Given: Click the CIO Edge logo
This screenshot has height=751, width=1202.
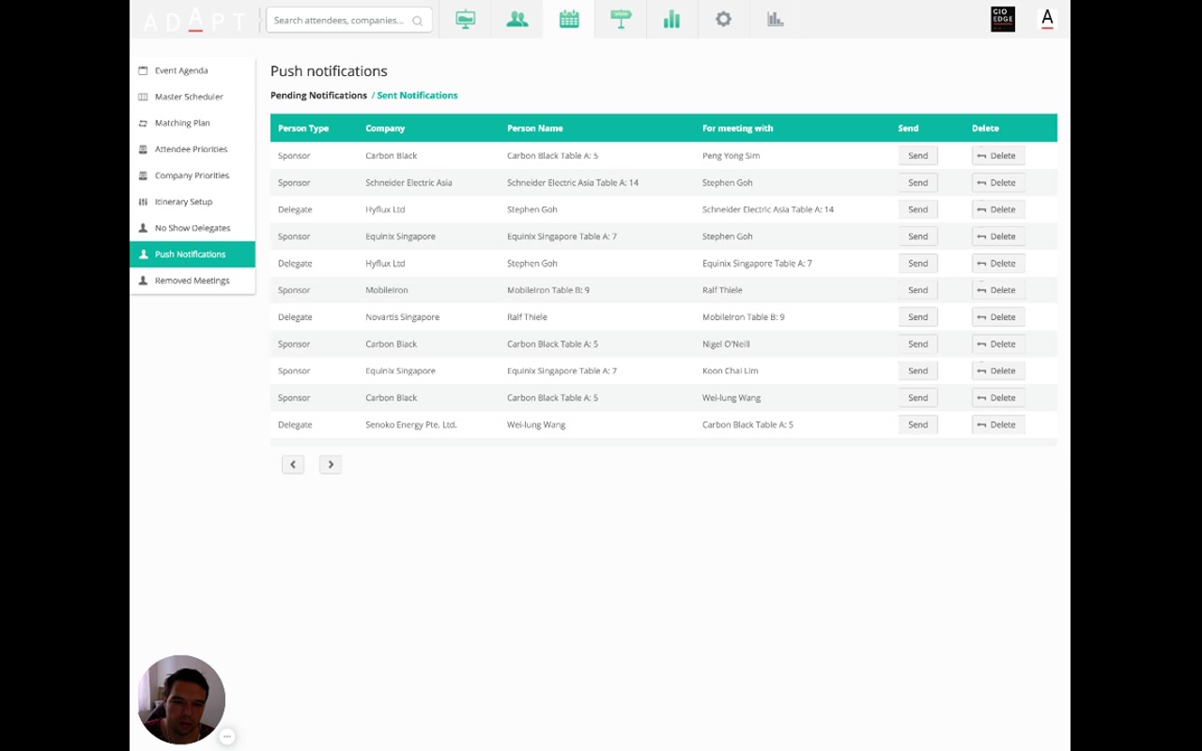Looking at the screenshot, I should (1003, 19).
